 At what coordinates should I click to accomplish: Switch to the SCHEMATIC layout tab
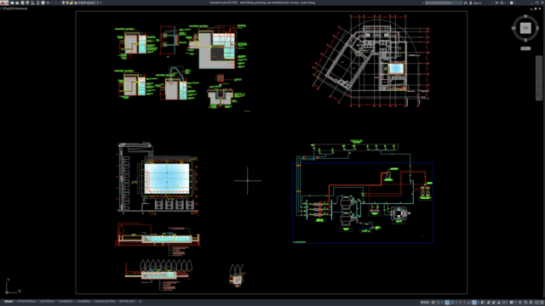pos(66,302)
